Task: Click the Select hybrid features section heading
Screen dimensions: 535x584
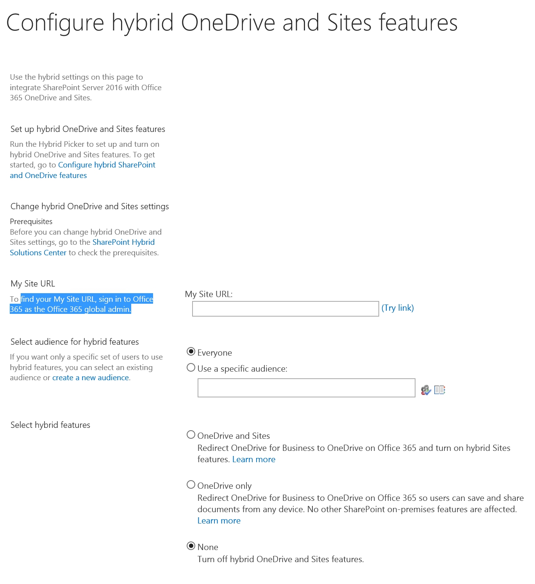Action: click(x=50, y=425)
